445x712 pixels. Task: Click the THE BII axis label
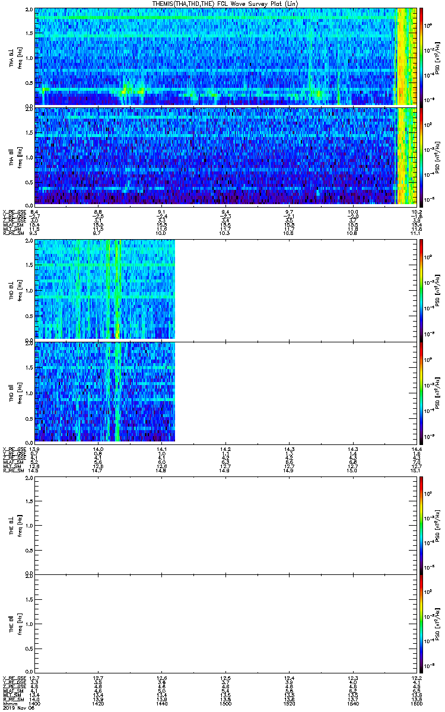point(12,624)
